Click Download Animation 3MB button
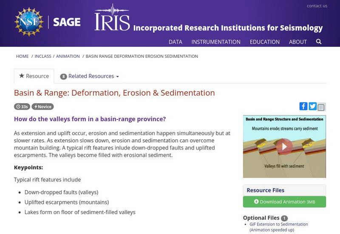This screenshot has width=340, height=234. (x=284, y=202)
